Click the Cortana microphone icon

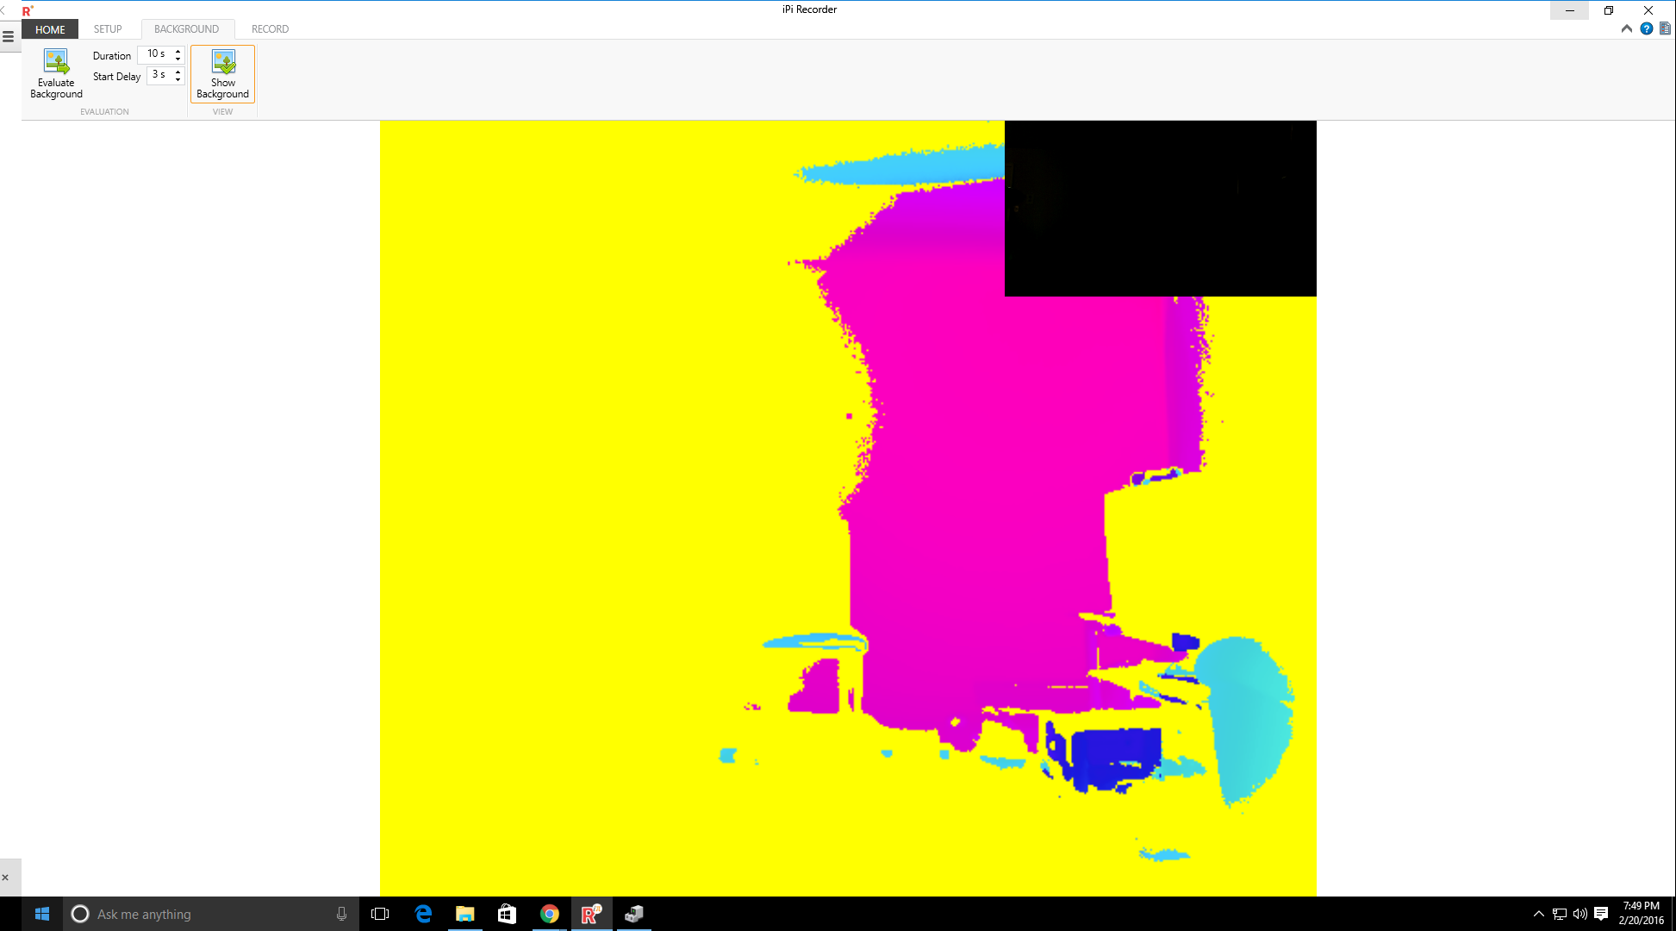[341, 914]
